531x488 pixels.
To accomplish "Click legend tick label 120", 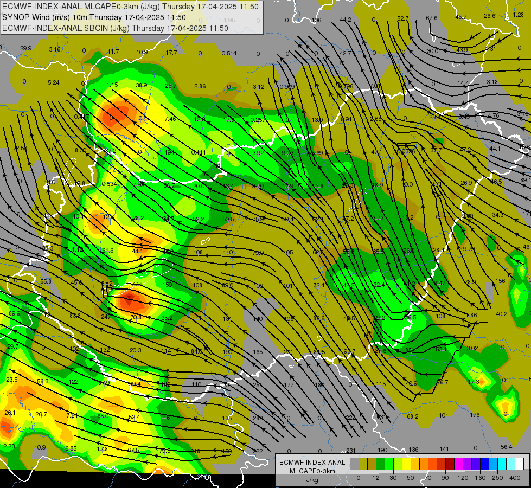I will (463, 478).
